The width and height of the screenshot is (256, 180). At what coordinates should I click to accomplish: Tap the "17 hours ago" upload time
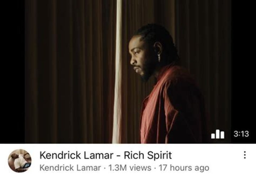[184, 168]
